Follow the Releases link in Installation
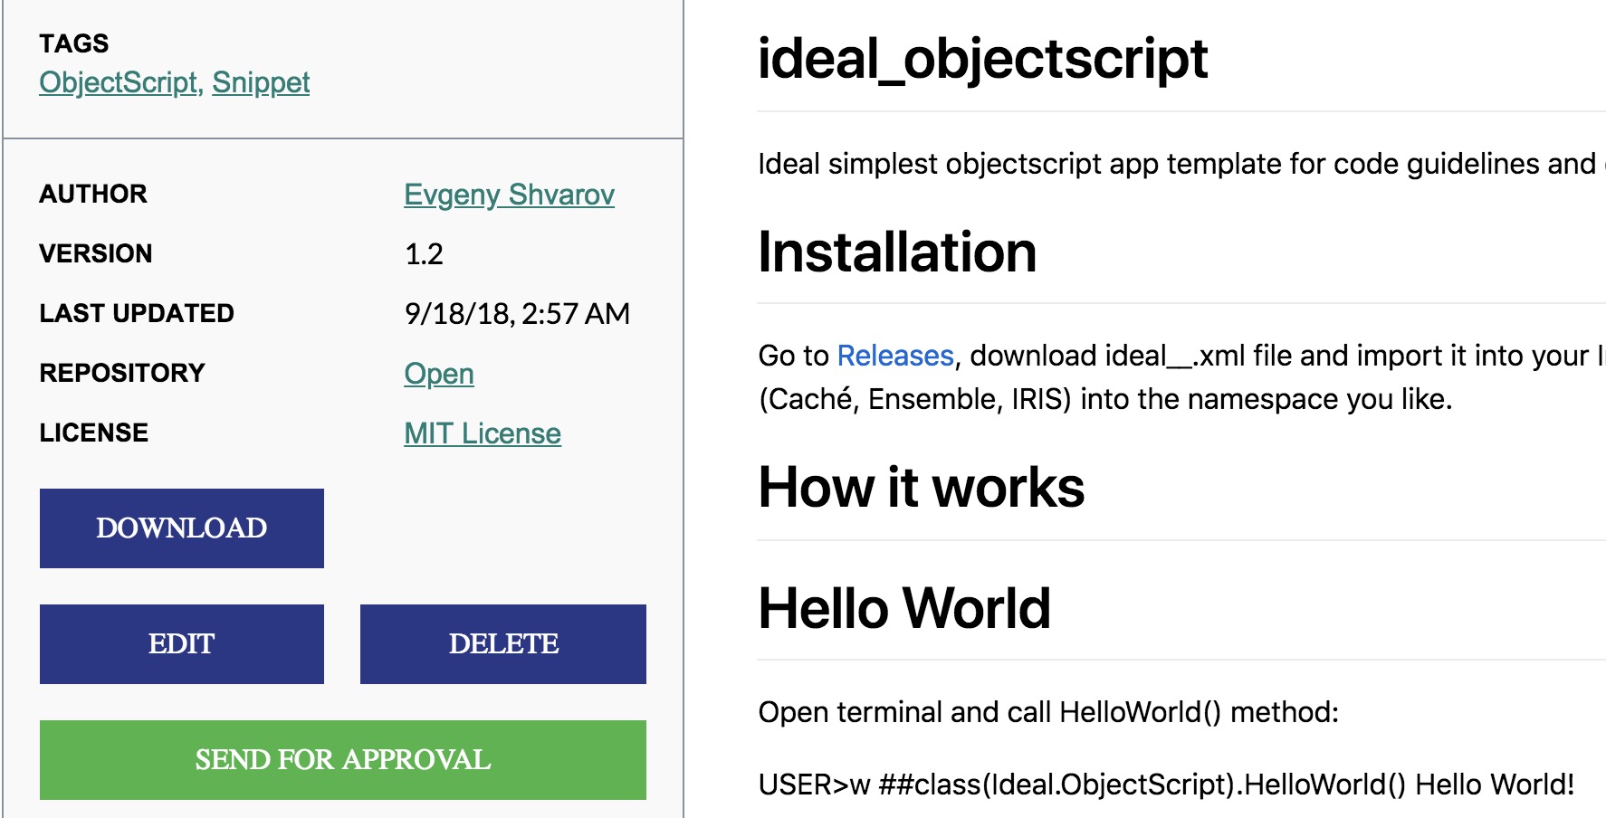 coord(895,356)
